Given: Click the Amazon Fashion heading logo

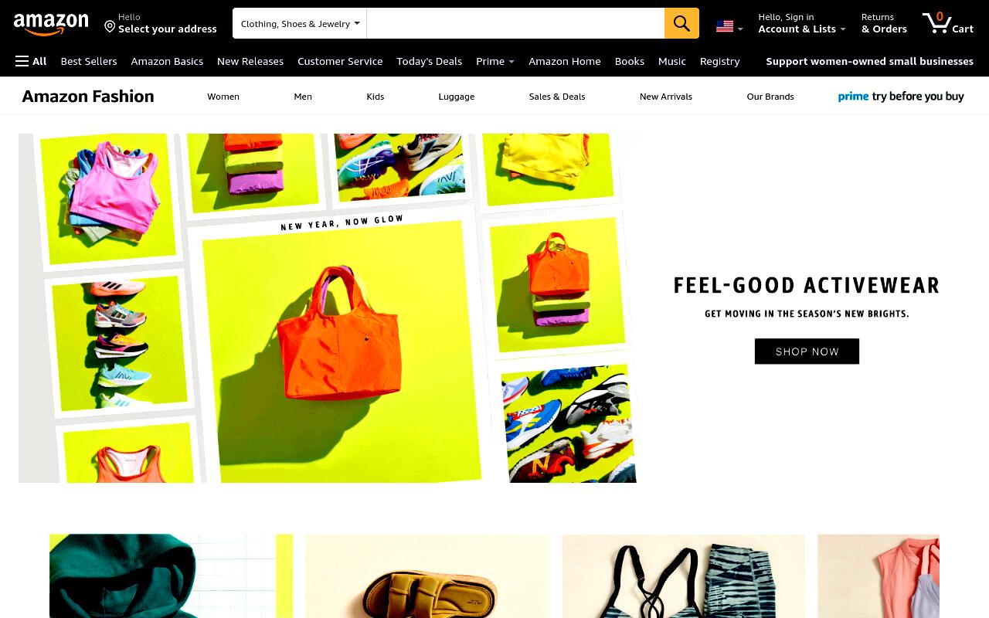Looking at the screenshot, I should point(88,97).
